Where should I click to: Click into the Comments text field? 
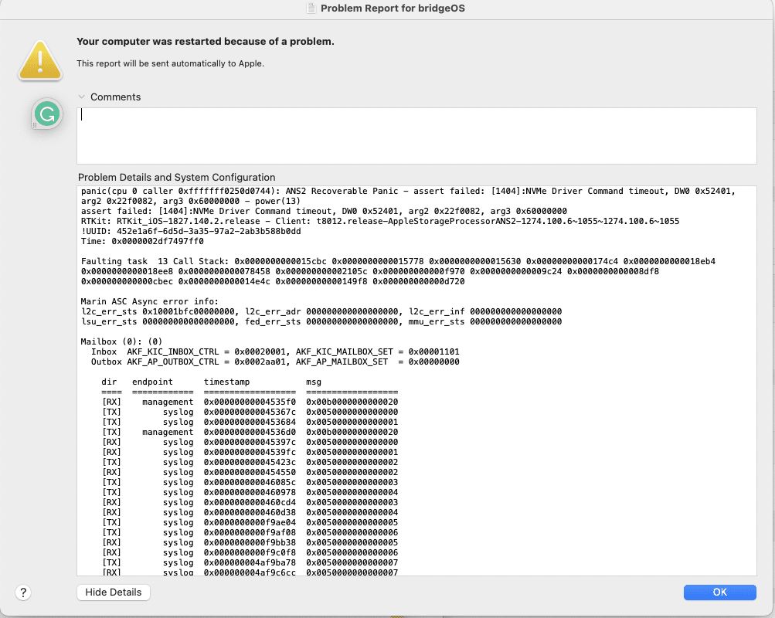416,136
